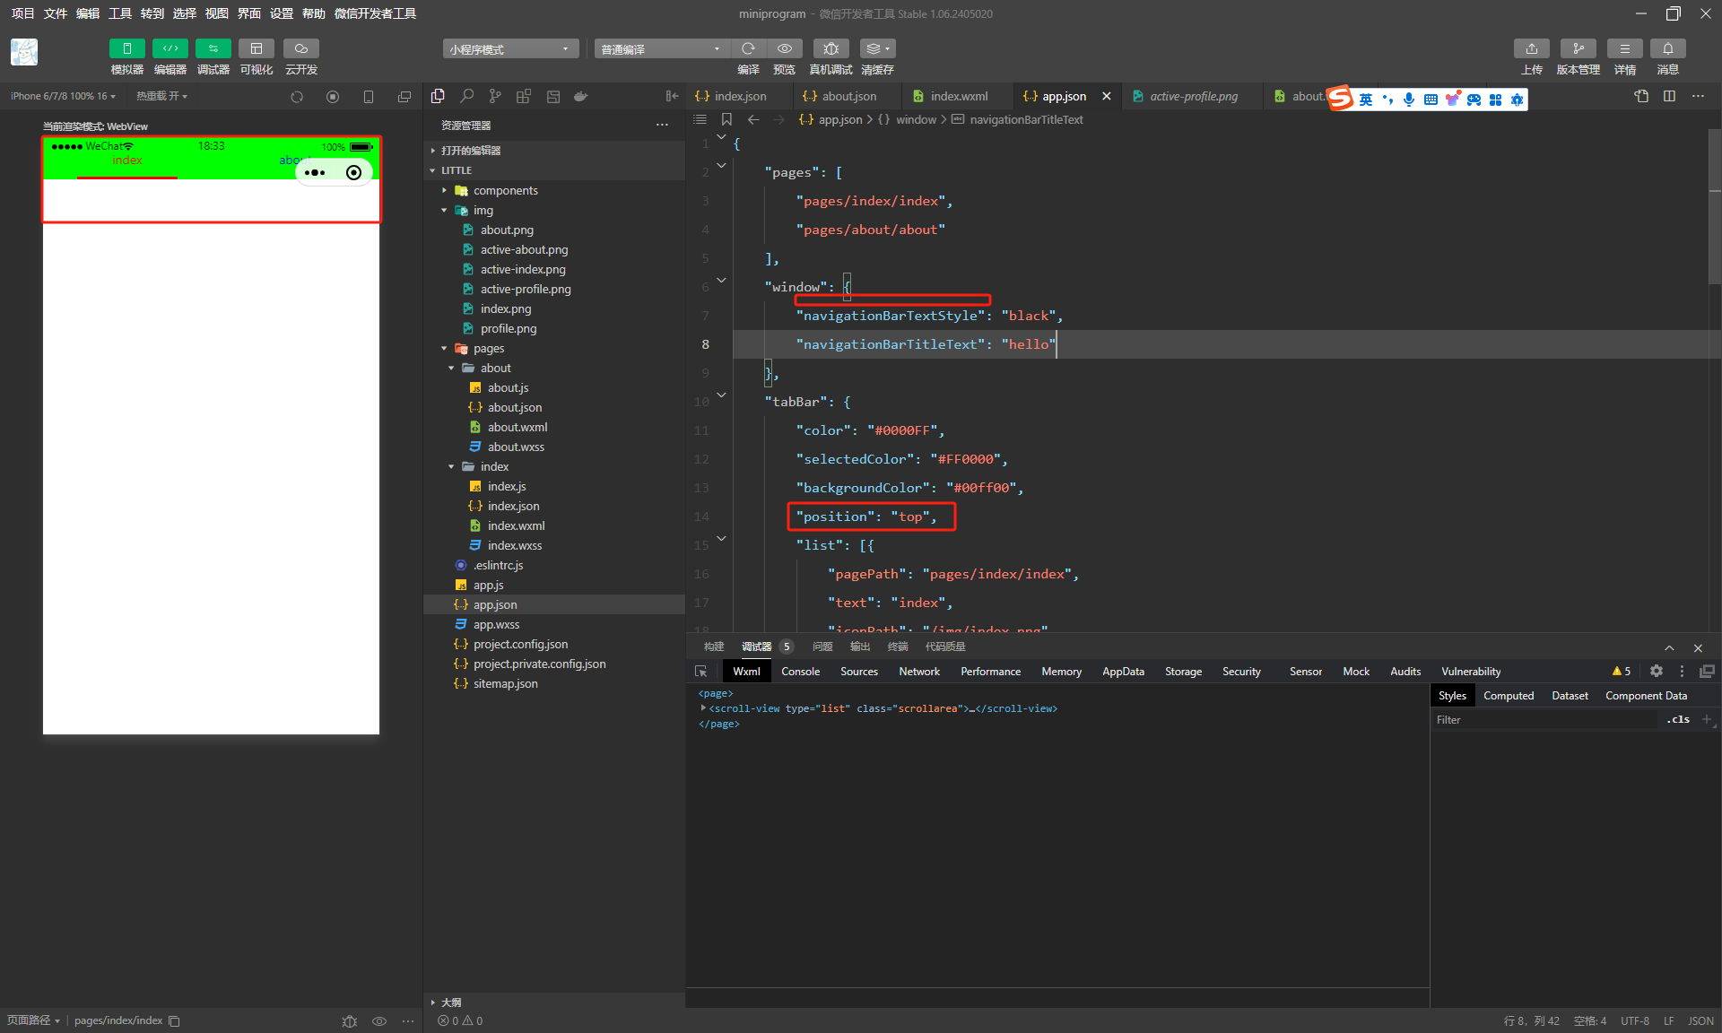Expand the components folder
Image resolution: width=1722 pixels, height=1033 pixels.
pos(554,190)
